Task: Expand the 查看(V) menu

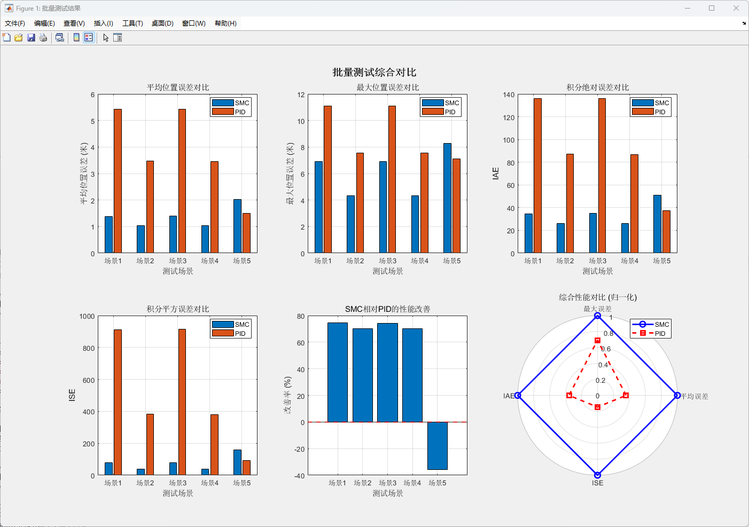Action: pos(74,23)
